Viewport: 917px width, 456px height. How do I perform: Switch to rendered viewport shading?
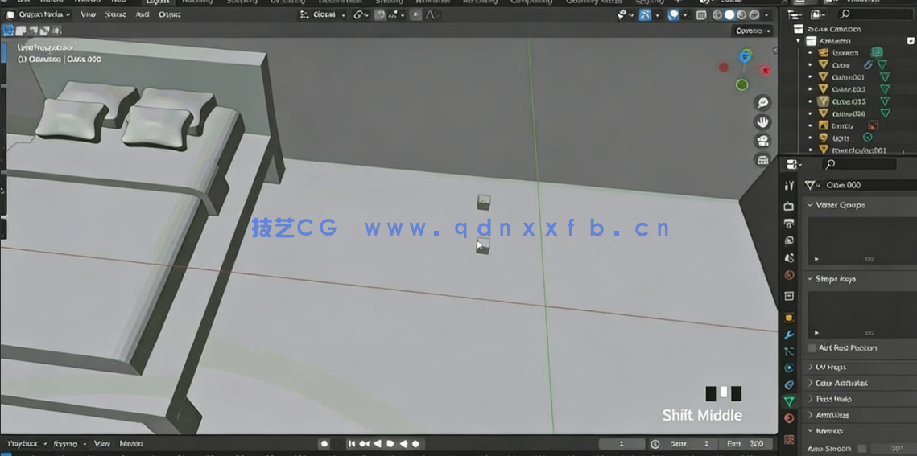754,15
